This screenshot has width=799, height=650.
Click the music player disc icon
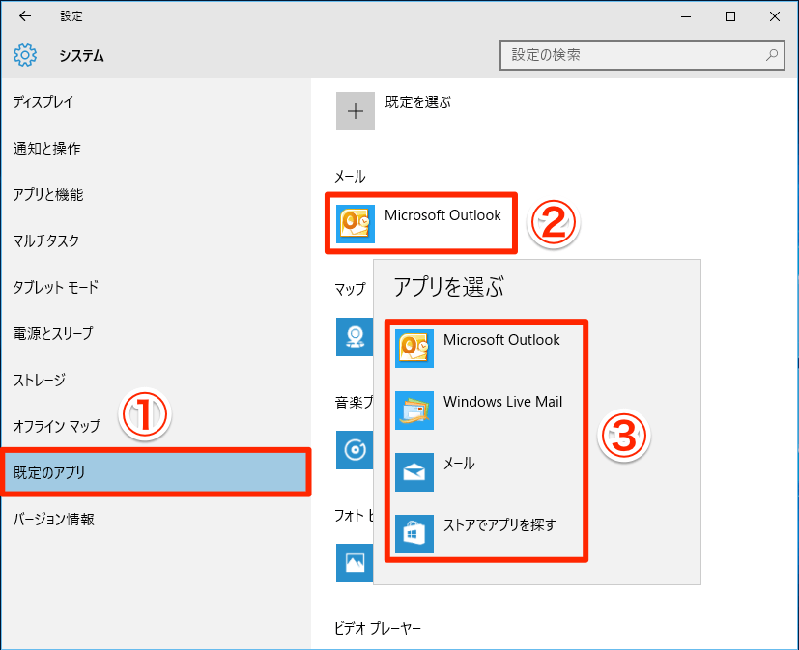[x=354, y=450]
